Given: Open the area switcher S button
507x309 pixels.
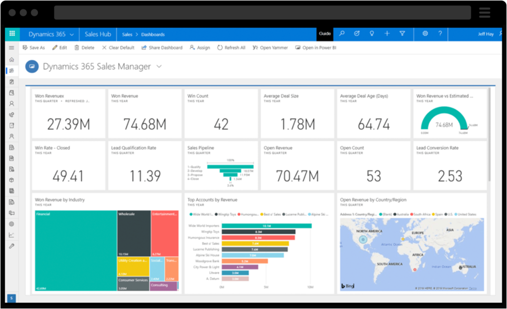Looking at the screenshot, I should click(x=11, y=298).
